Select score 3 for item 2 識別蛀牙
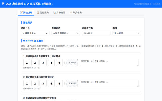This screenshot has width=162, height=101. click(43, 83)
